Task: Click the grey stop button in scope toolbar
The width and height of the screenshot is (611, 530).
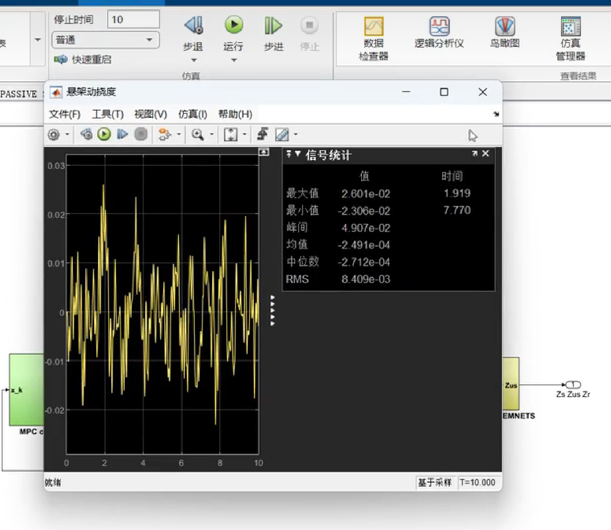Action: (x=140, y=134)
